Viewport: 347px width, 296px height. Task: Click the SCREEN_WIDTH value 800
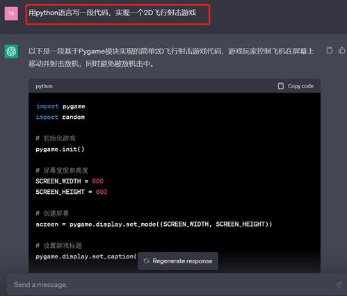coord(97,181)
